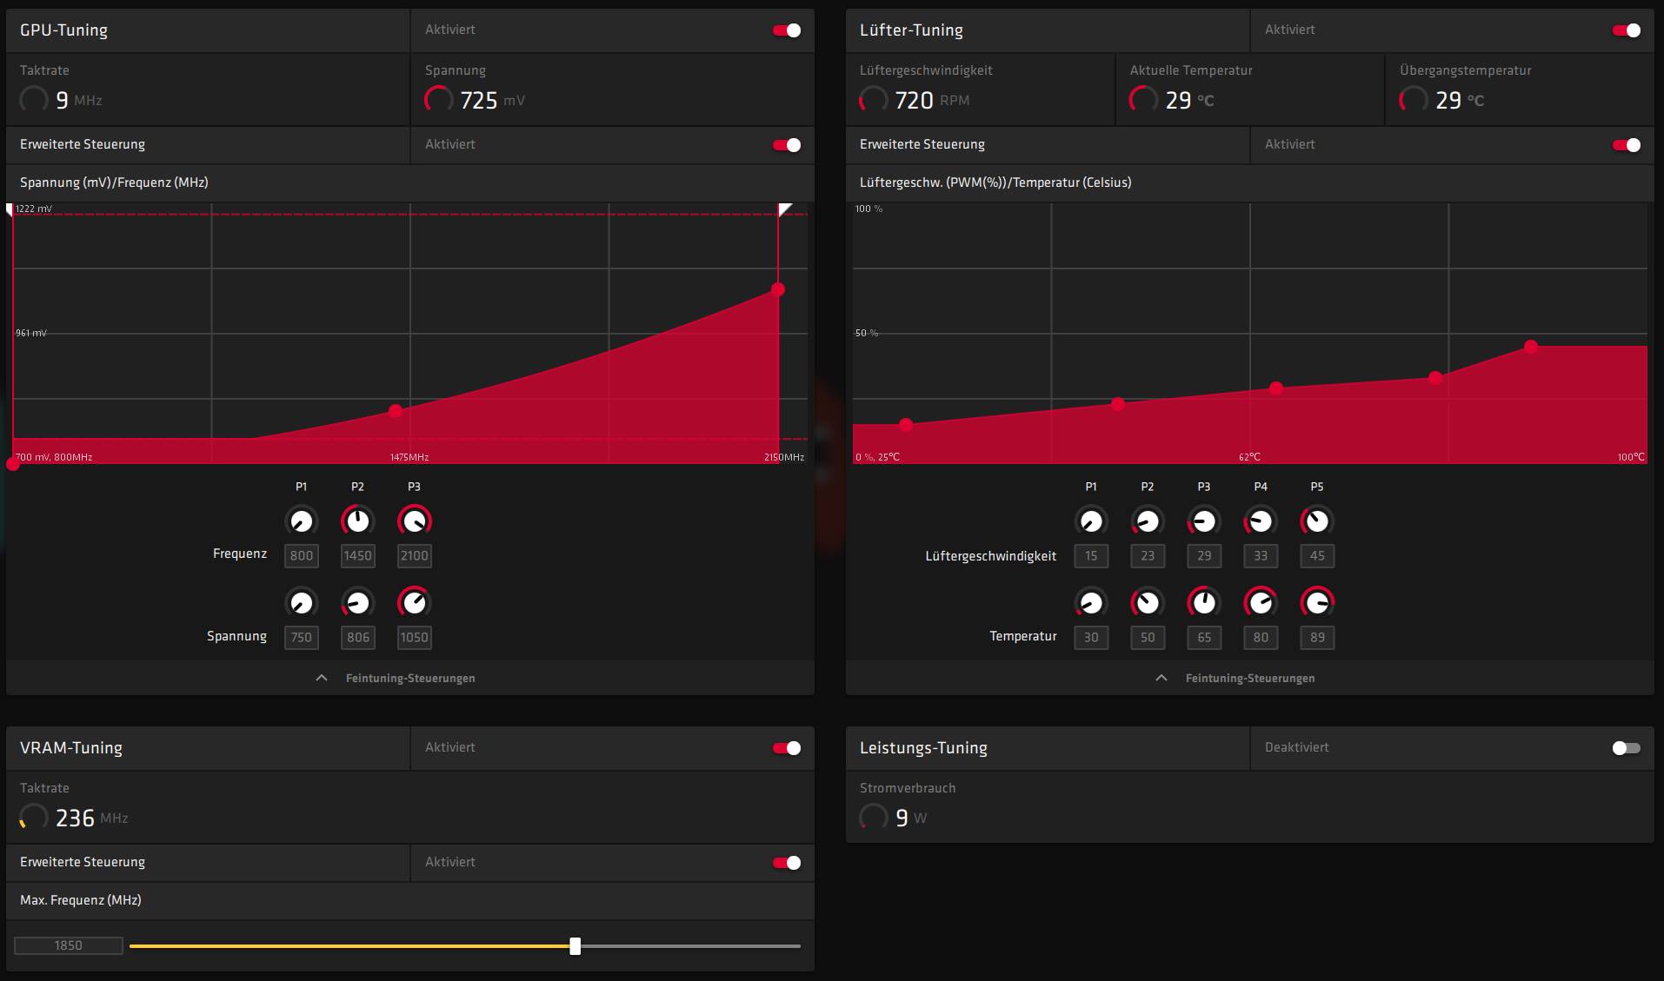Viewport: 1664px width, 981px height.
Task: Select the P3 Lüftergeschwindigkeit field showing 29
Action: coord(1204,556)
